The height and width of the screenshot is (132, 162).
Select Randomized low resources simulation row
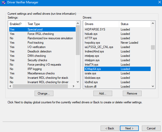(42, 38)
